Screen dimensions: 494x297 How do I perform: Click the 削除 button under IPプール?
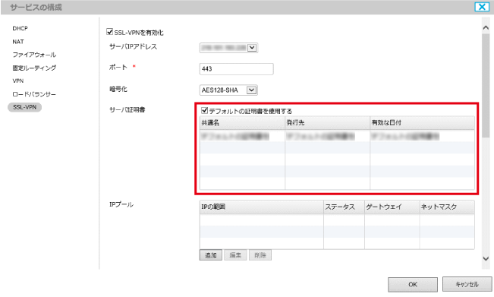tap(260, 255)
